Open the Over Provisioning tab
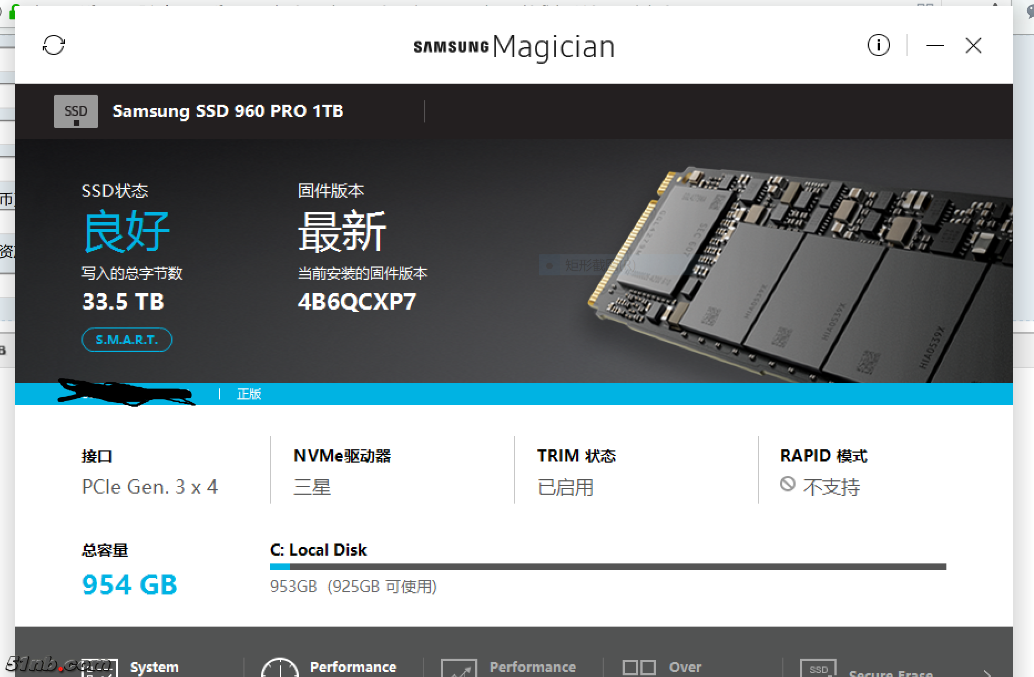Viewport: 1034px width, 677px height. click(x=685, y=667)
